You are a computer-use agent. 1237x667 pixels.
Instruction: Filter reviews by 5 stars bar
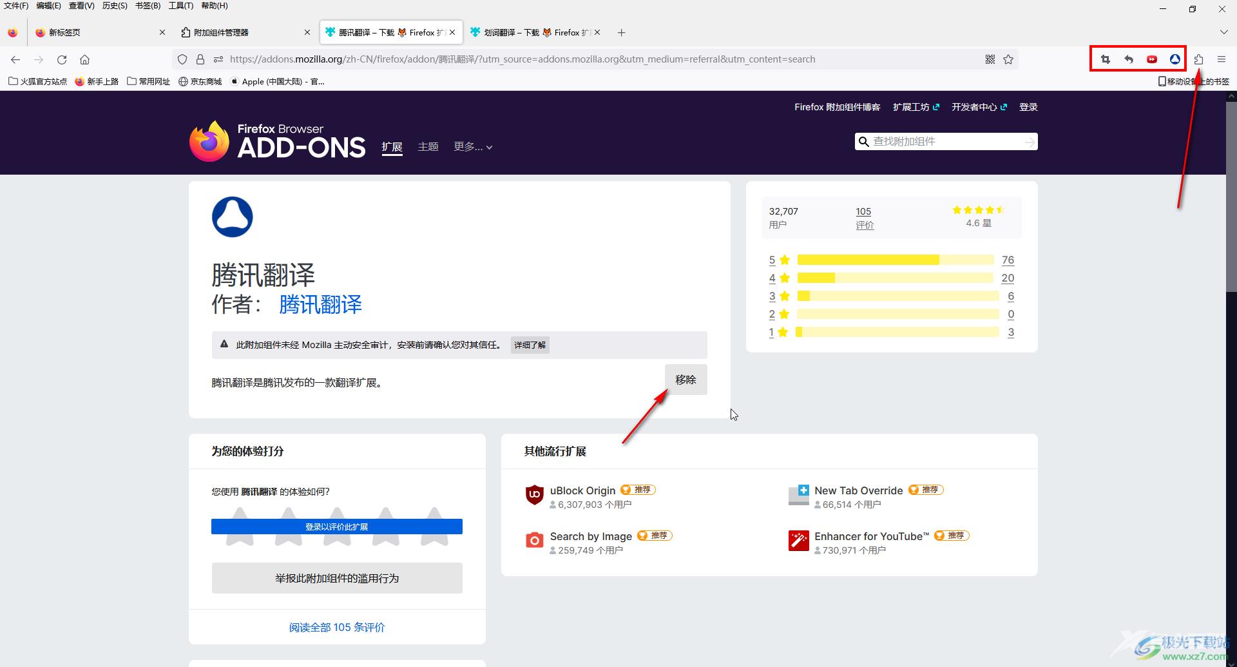(896, 260)
